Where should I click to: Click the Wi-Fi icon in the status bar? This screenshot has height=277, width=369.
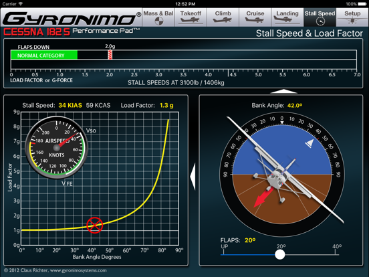coord(21,4)
